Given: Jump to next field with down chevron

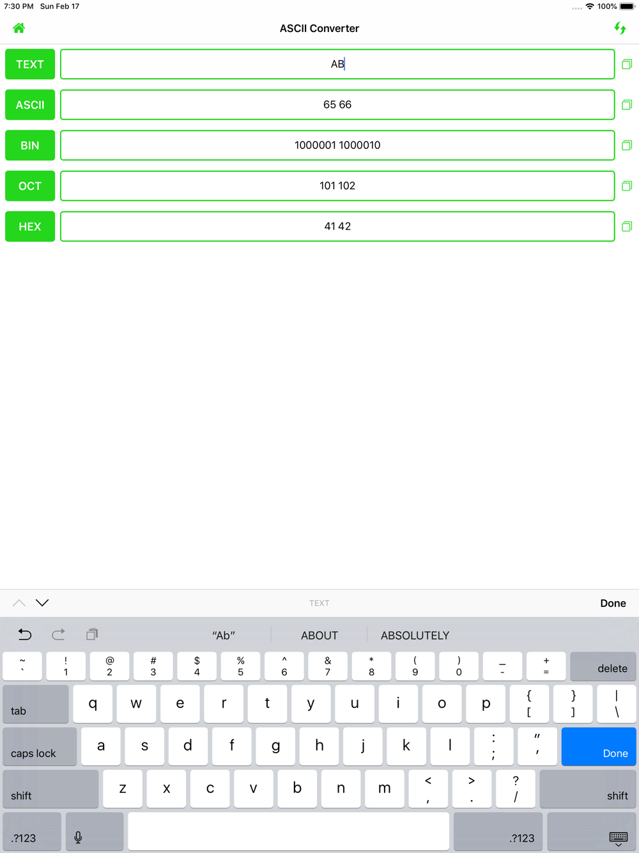Looking at the screenshot, I should [42, 603].
